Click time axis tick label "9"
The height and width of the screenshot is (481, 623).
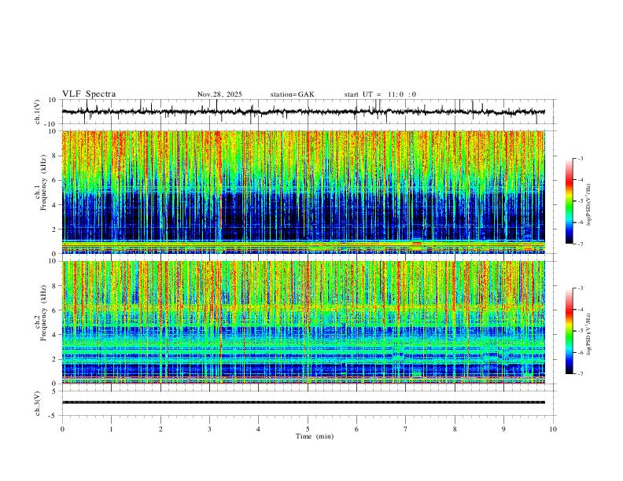coord(503,429)
